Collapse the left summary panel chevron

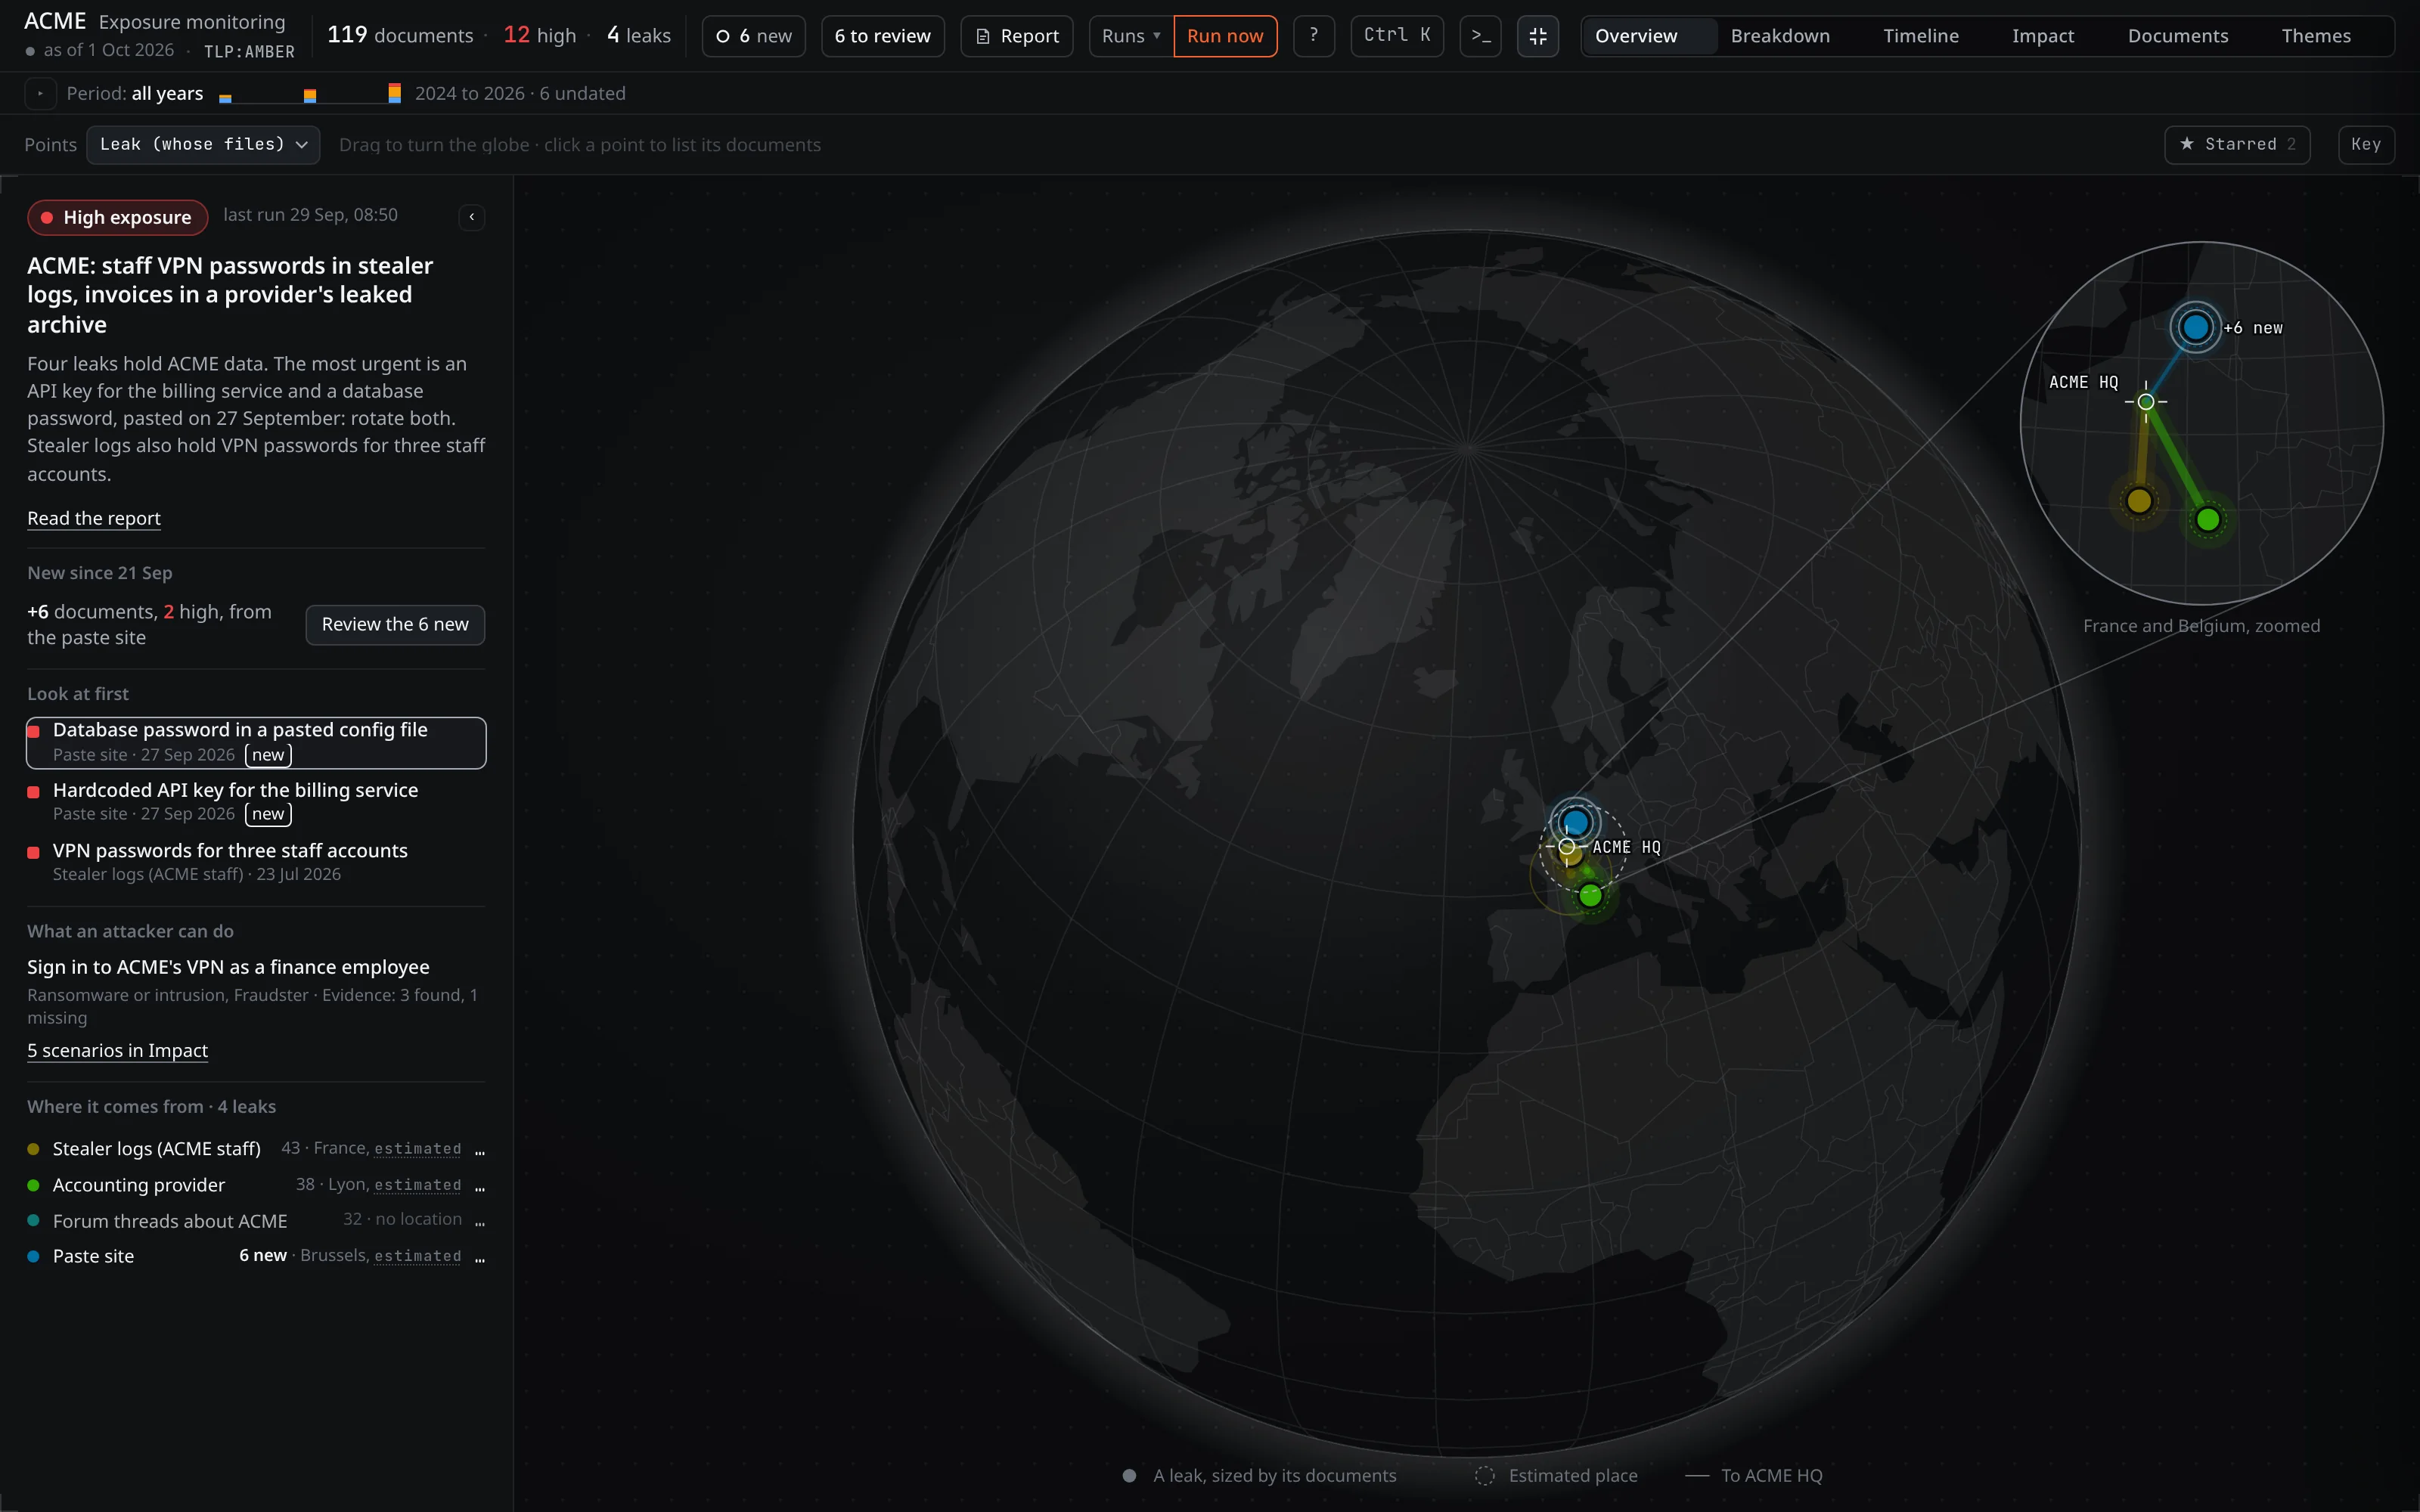tap(472, 216)
